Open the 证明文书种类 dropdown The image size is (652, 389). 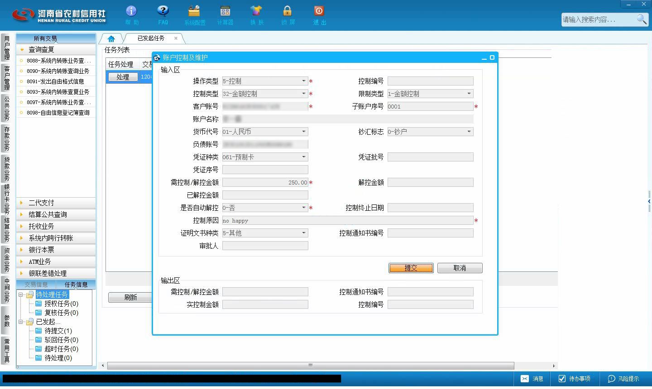click(x=304, y=233)
